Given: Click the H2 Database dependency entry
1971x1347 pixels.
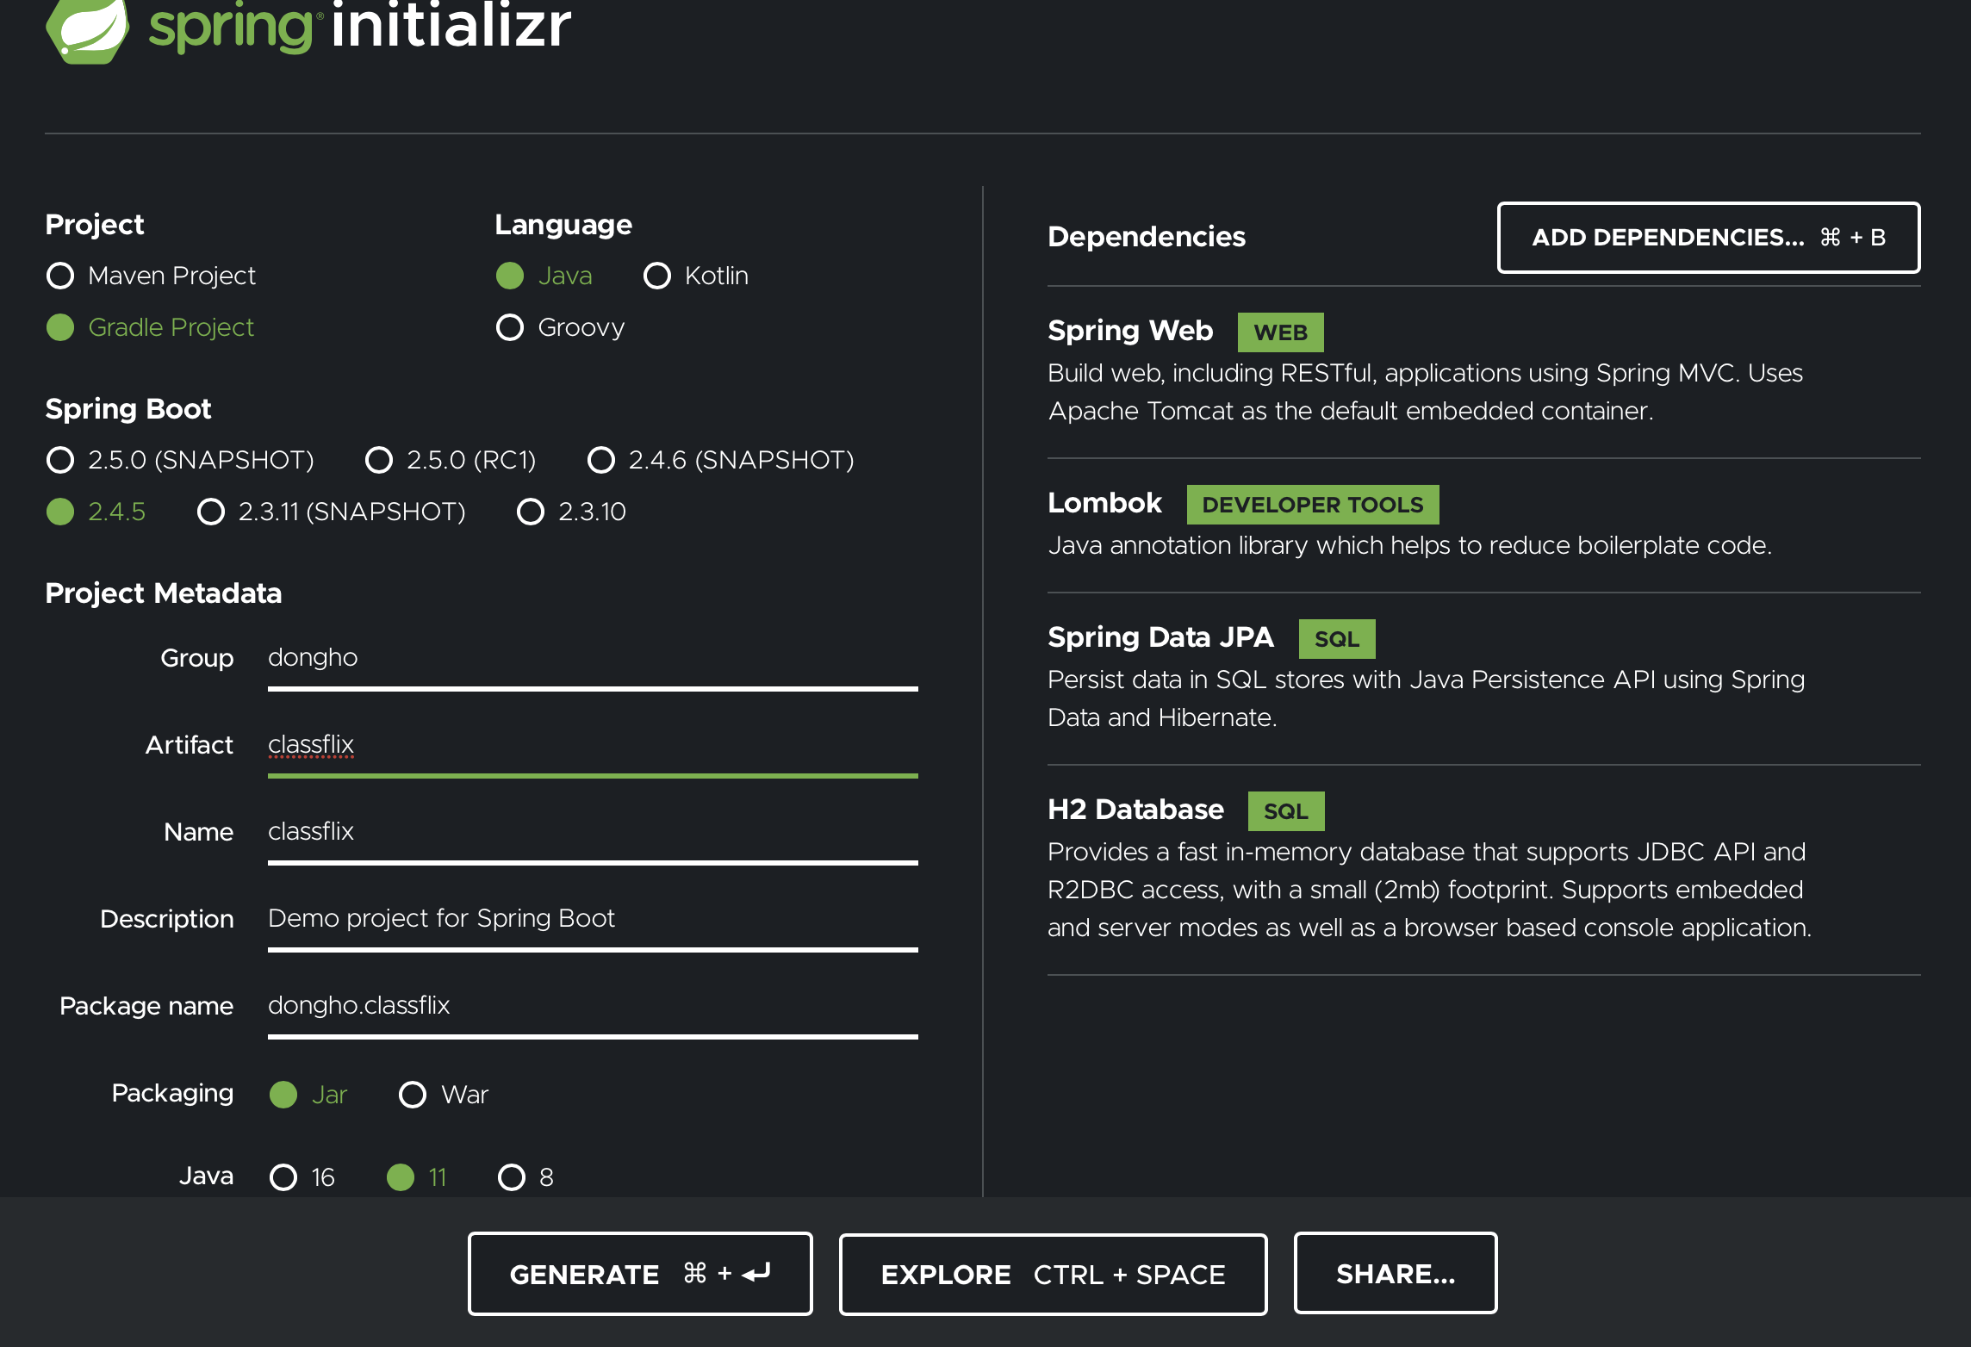Looking at the screenshot, I should [x=1135, y=810].
